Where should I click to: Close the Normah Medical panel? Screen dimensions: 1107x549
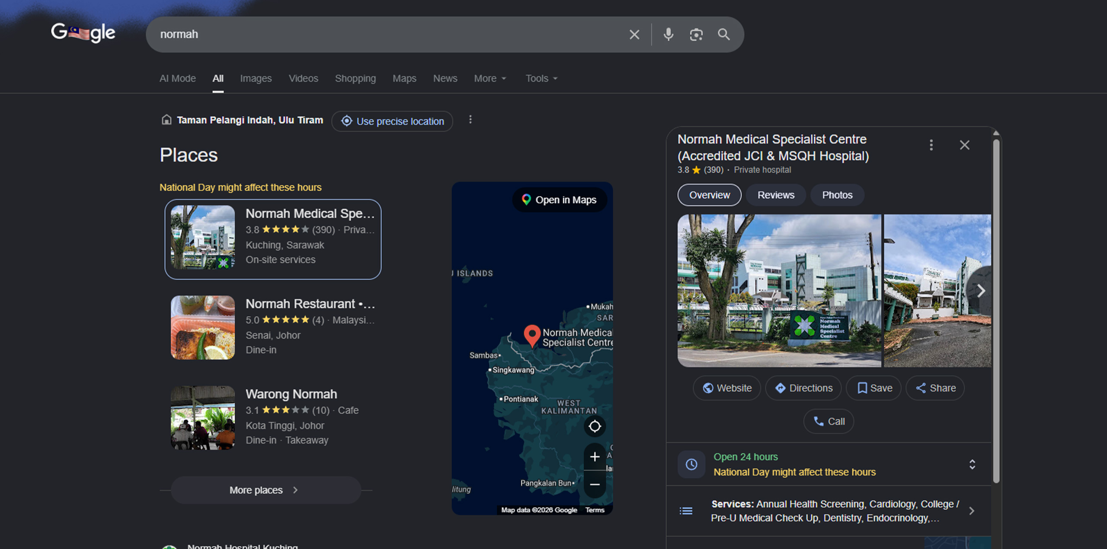tap(965, 145)
